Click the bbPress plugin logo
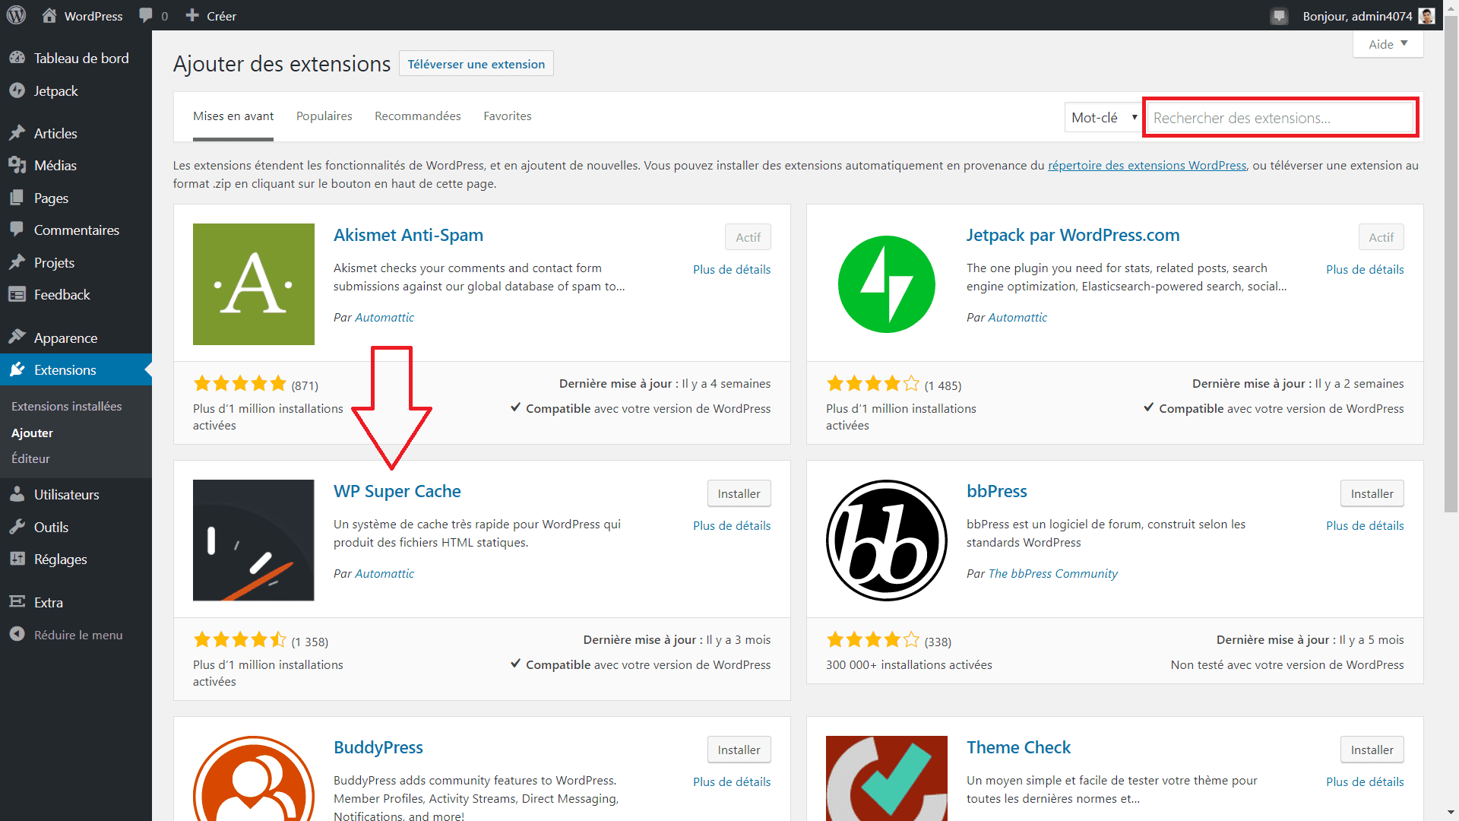 887,540
